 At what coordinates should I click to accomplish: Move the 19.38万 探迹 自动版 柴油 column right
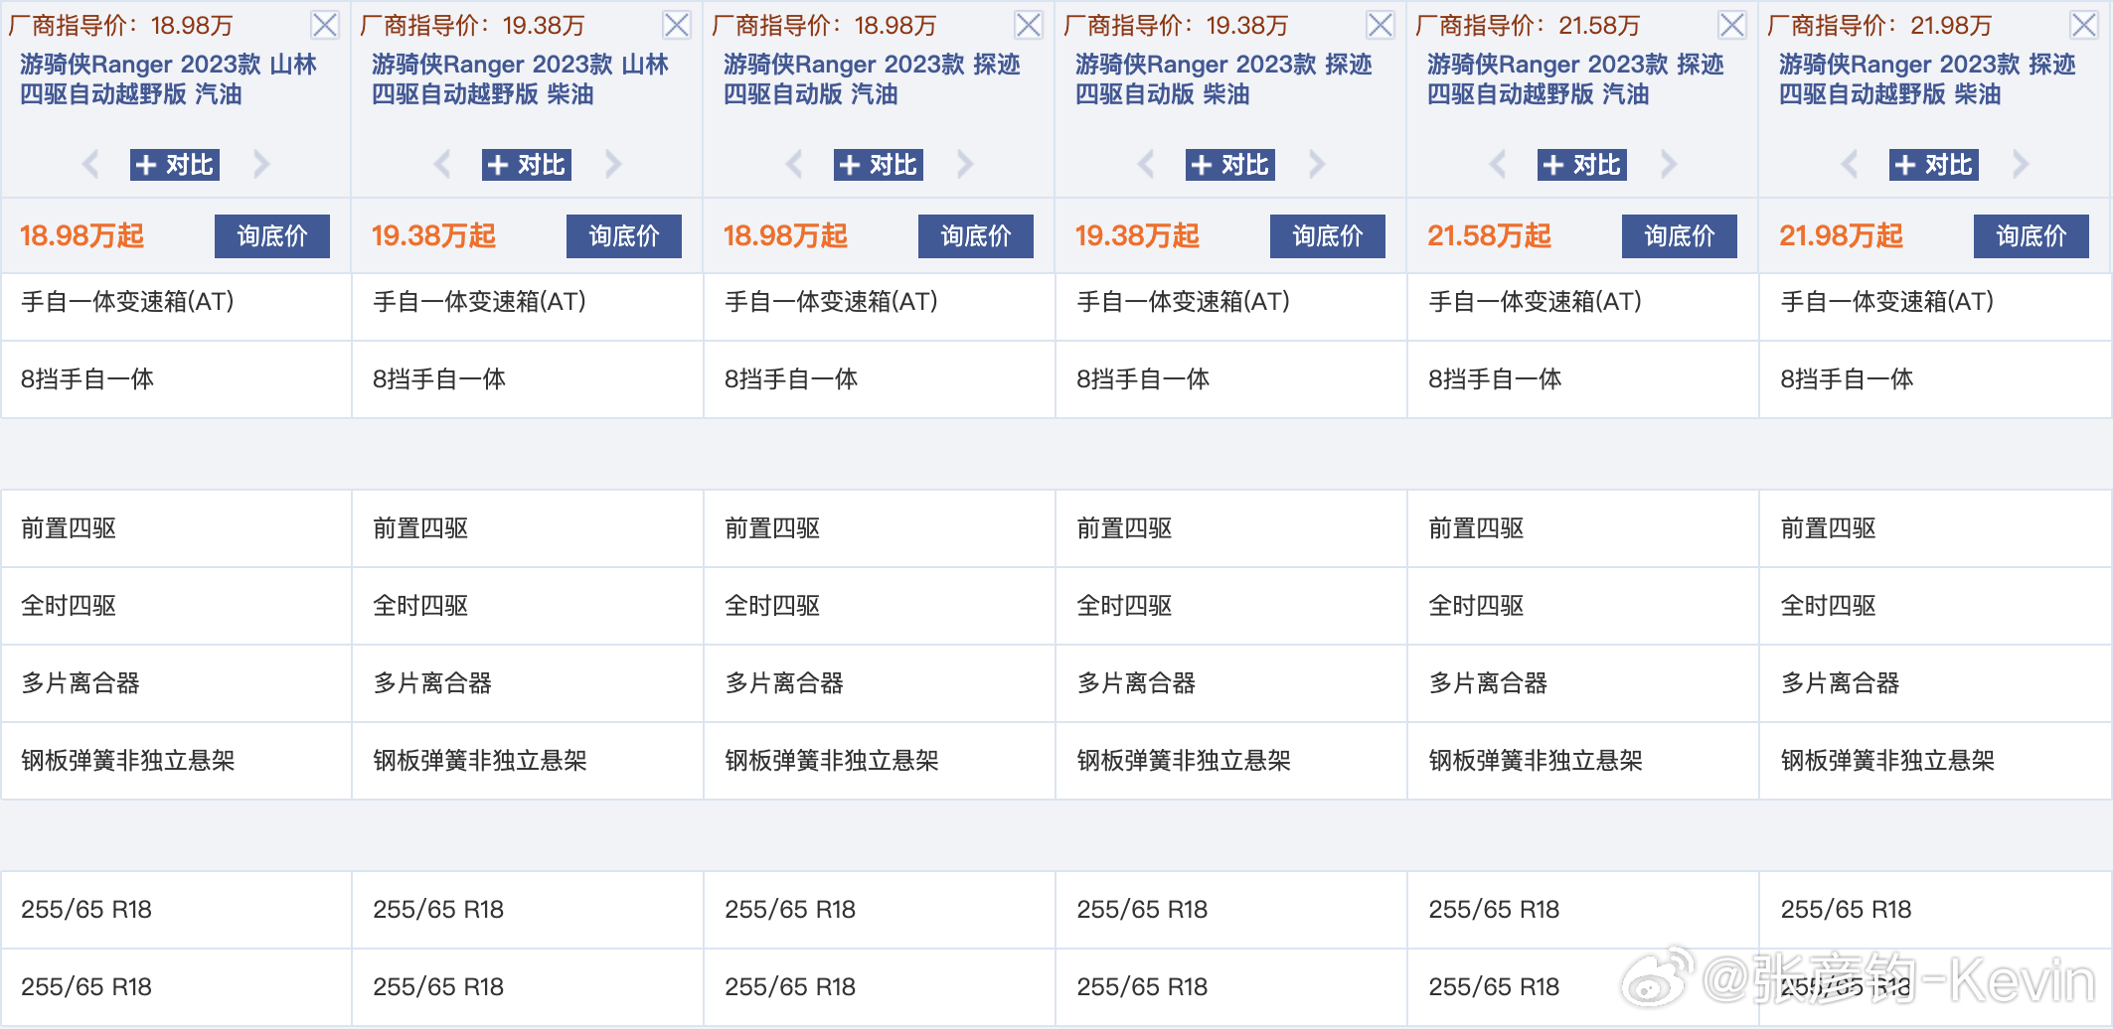(x=1316, y=164)
